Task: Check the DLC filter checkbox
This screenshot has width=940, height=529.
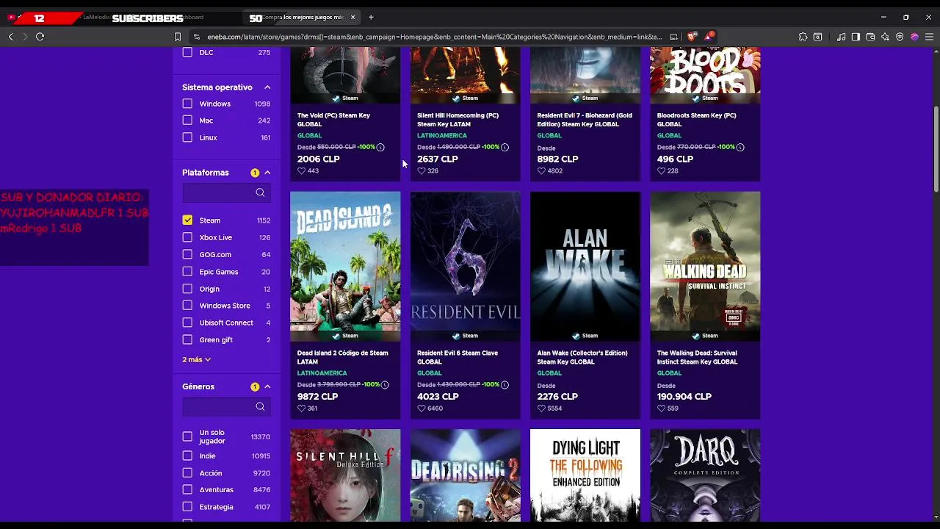Action: 187,52
